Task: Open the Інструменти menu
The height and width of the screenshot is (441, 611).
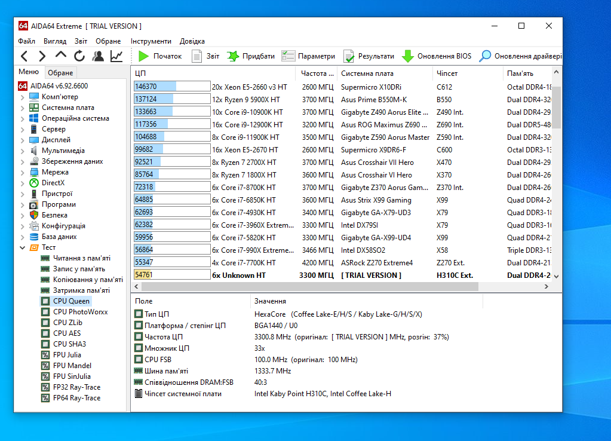Action: (151, 41)
